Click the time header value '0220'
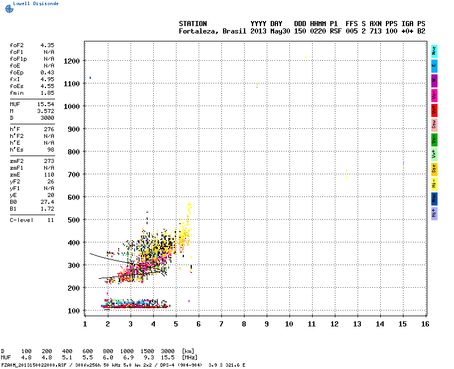Viewport: 454px width, 369px height. coord(318,31)
